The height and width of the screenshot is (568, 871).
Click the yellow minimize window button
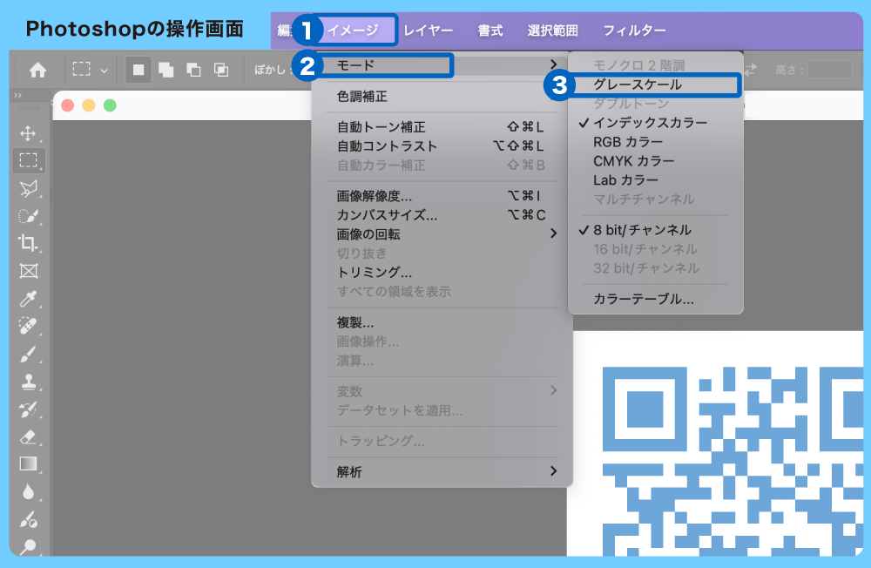89,105
